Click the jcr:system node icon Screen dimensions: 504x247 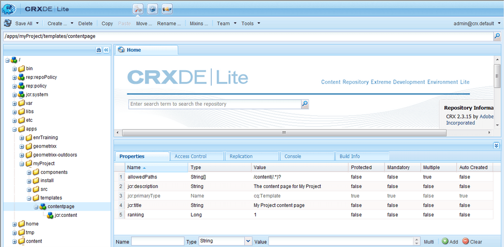(21, 95)
